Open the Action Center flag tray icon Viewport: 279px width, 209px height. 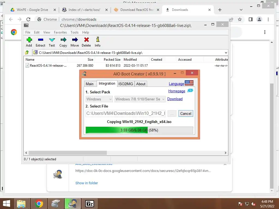(x=240, y=204)
